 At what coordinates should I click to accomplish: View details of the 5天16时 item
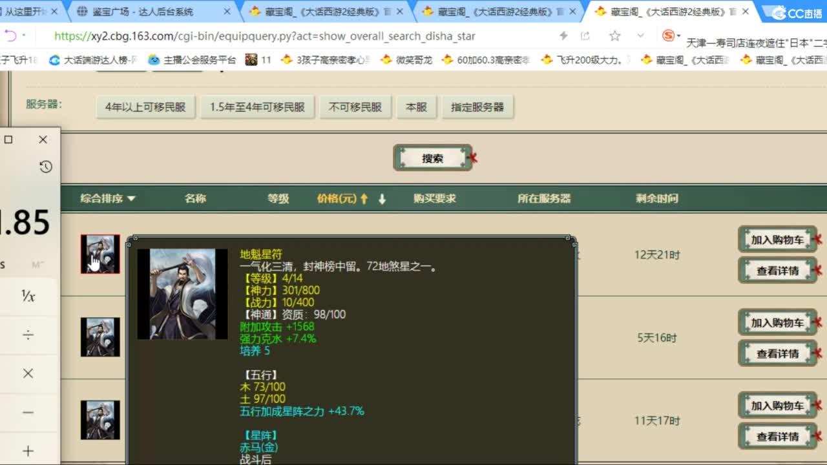[x=777, y=353]
